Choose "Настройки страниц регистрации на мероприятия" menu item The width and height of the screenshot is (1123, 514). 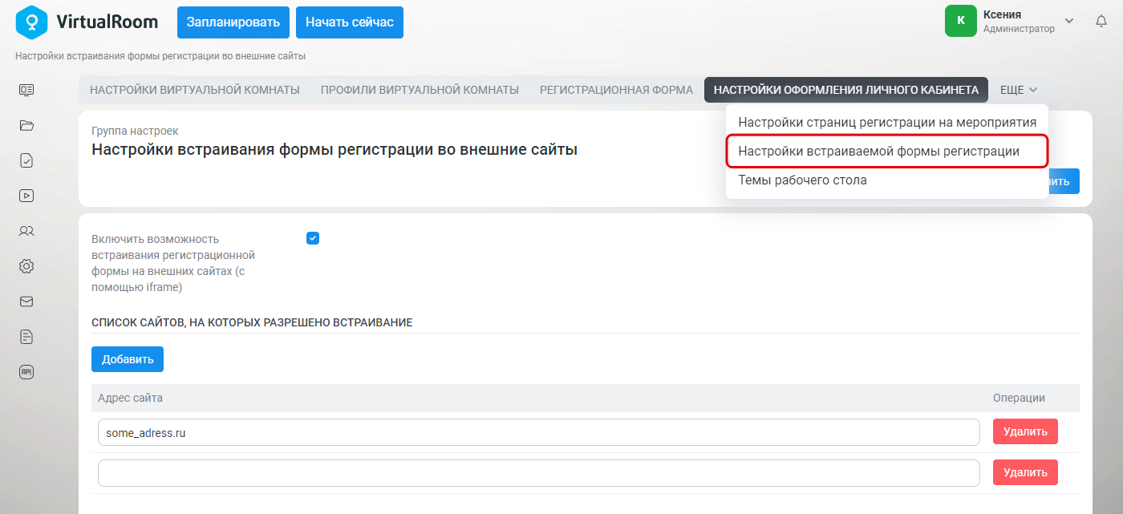887,123
